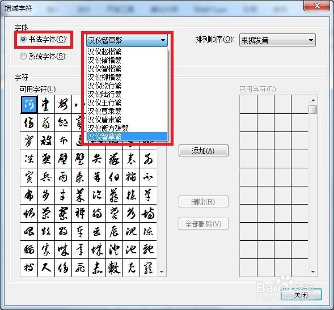The height and width of the screenshot is (310, 334).
Task: Pick 汉仪王行繁 in the dropdown list
Action: coord(127,103)
